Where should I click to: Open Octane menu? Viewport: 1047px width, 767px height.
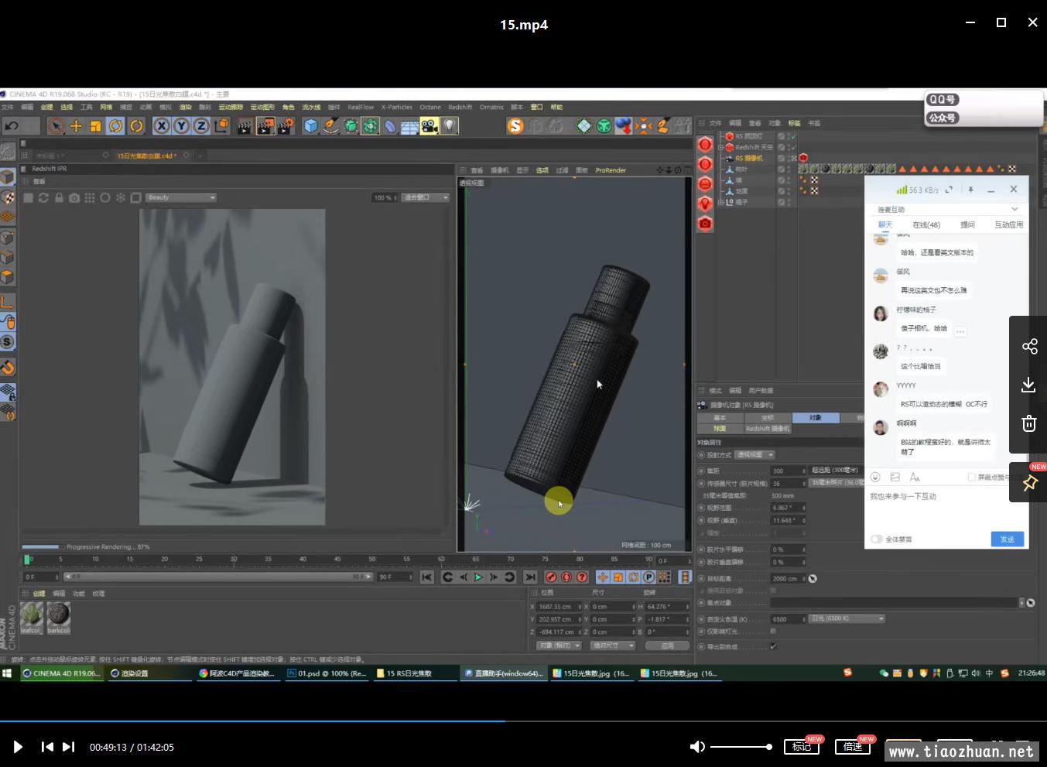(x=430, y=107)
